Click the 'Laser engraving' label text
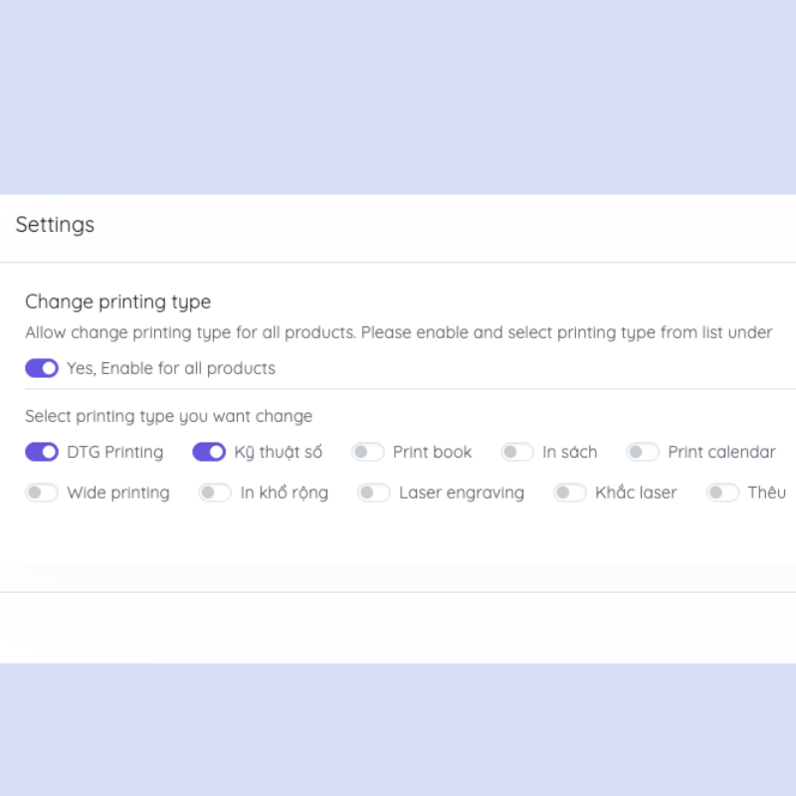 pyautogui.click(x=462, y=493)
